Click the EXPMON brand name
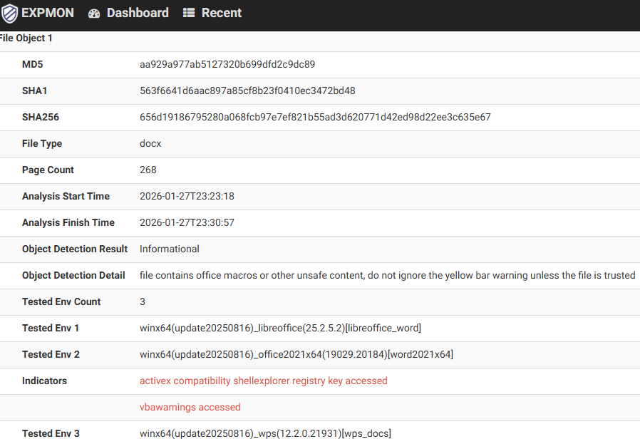 [x=48, y=13]
